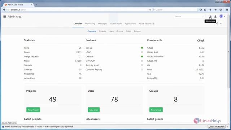231x130 pixels.
Task: Click the Latest projects heading
Action: [x=33, y=119]
